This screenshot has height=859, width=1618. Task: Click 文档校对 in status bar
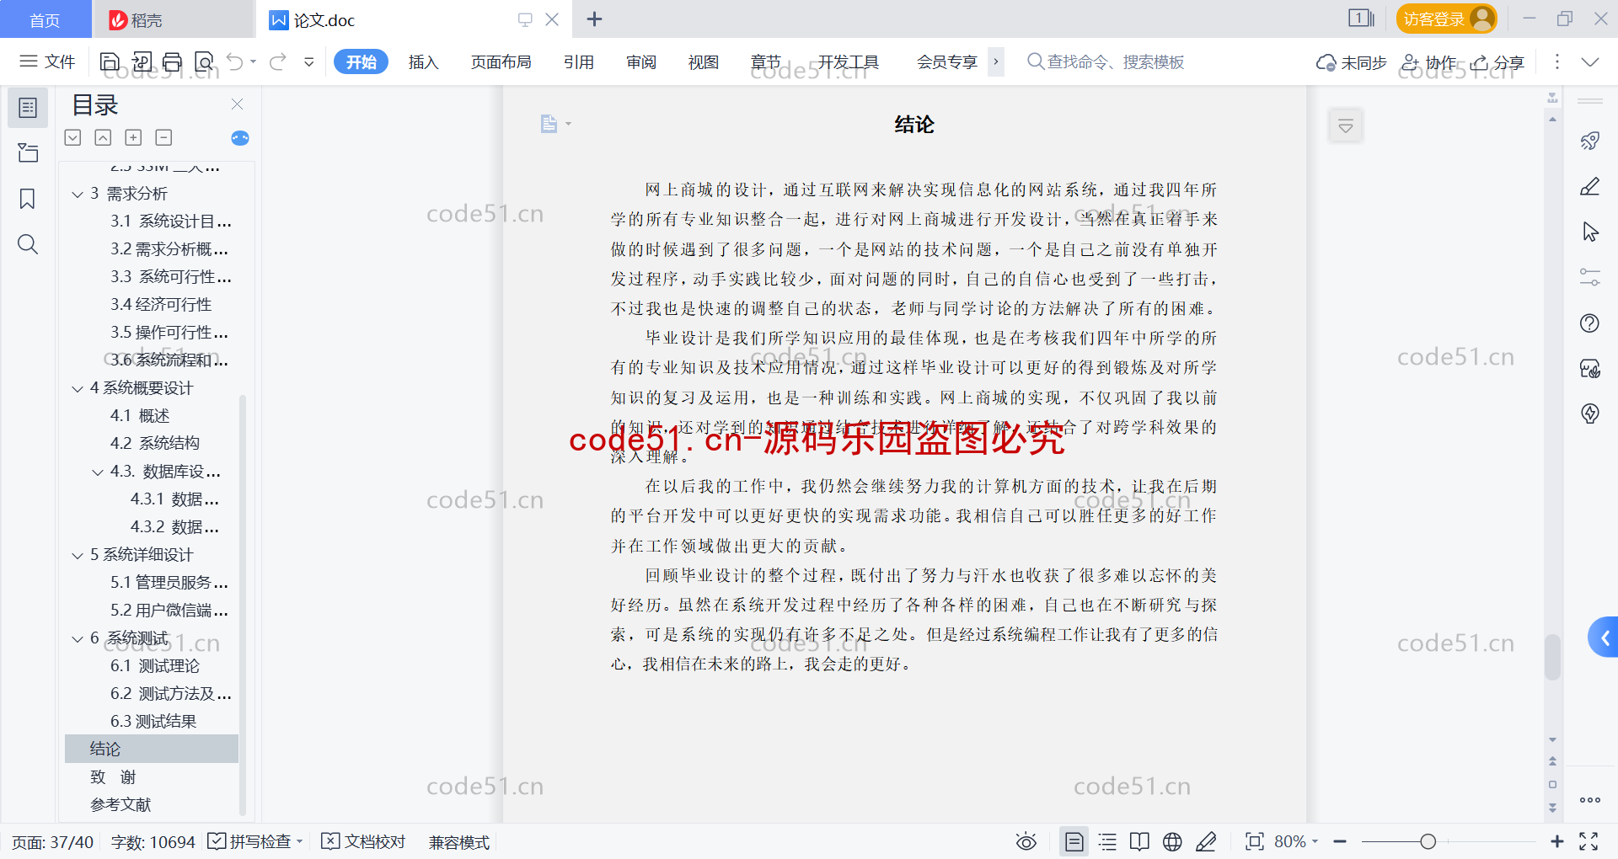(x=364, y=841)
